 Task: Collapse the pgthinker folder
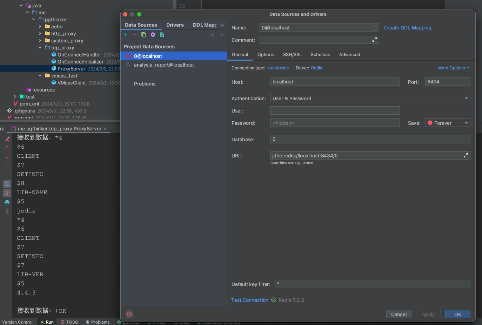34,20
